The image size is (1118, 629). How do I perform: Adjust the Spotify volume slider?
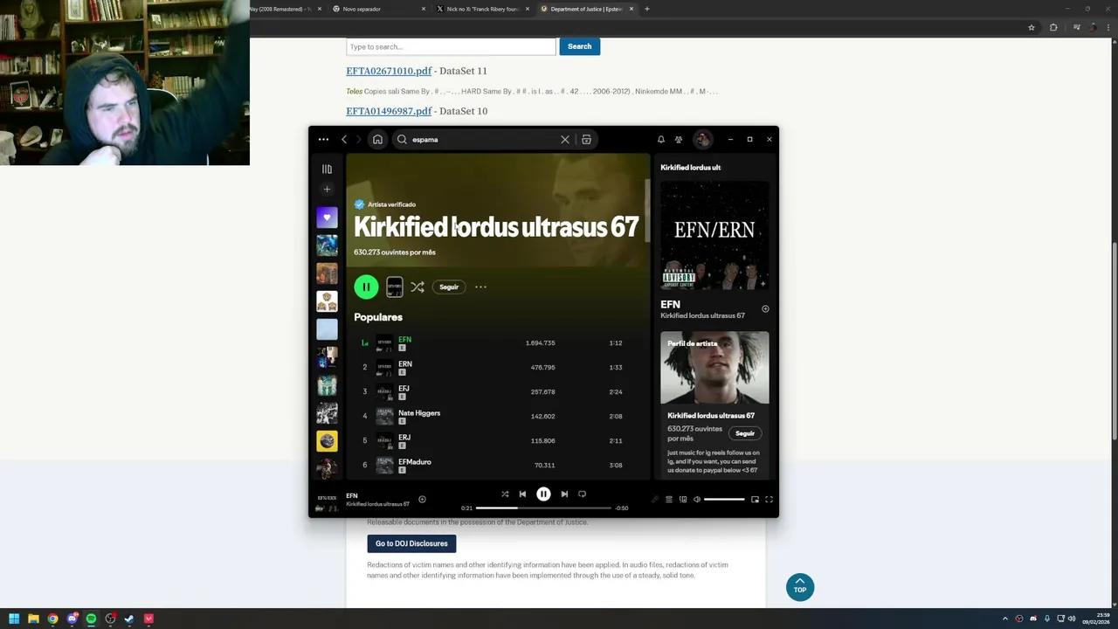click(724, 500)
